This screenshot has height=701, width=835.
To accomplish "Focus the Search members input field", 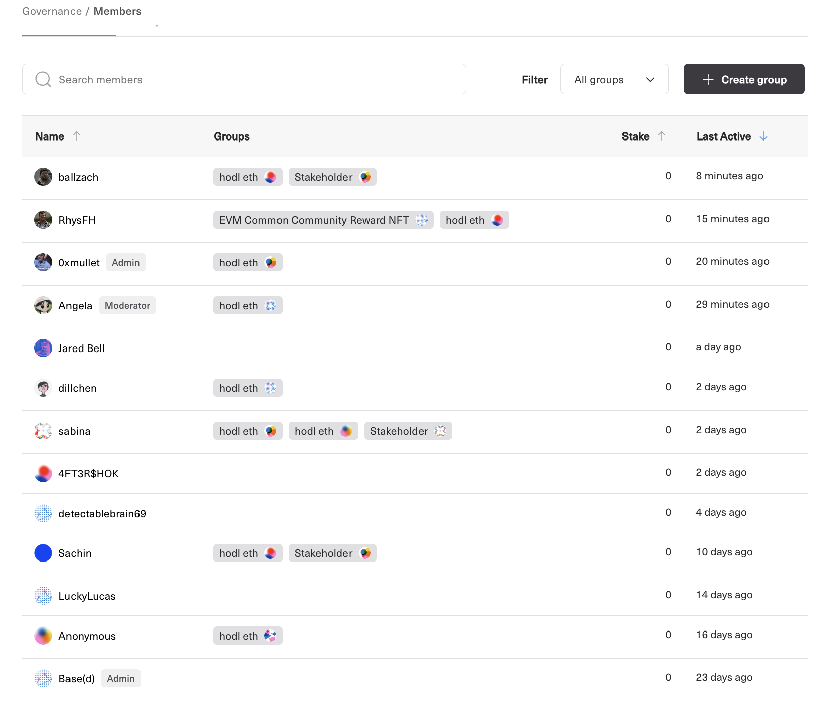I will pyautogui.click(x=252, y=79).
